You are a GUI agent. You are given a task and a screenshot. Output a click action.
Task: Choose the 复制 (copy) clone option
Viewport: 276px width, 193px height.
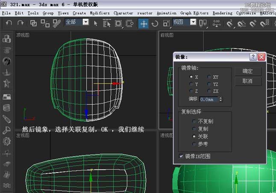(194, 129)
